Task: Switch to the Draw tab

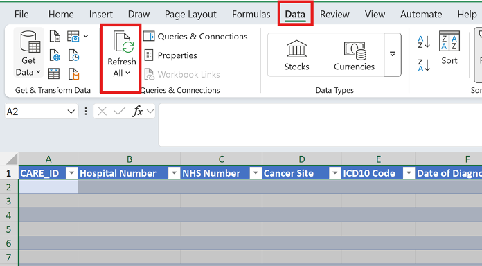Action: 139,14
